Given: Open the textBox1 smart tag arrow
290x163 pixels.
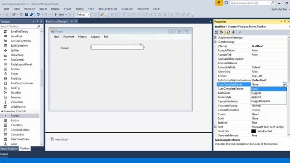Looking at the screenshot, I should tap(141, 44).
